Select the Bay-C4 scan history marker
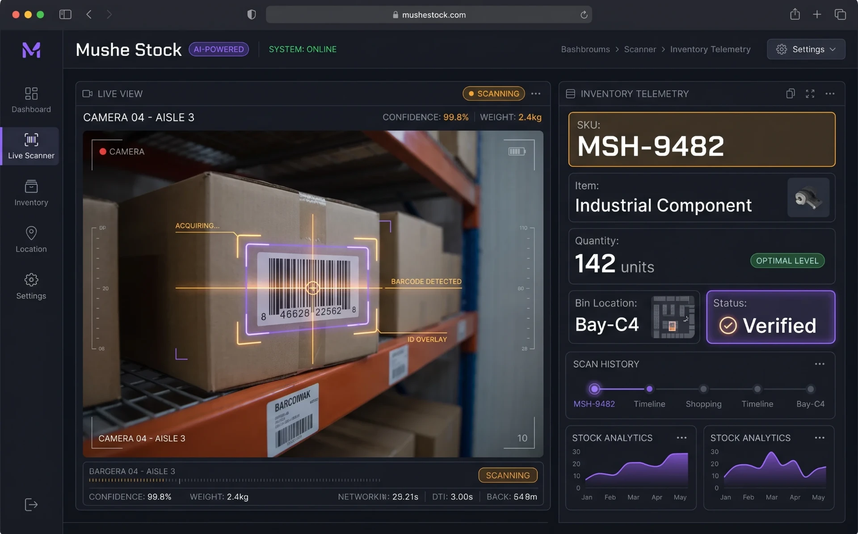This screenshot has height=534, width=858. pyautogui.click(x=810, y=389)
